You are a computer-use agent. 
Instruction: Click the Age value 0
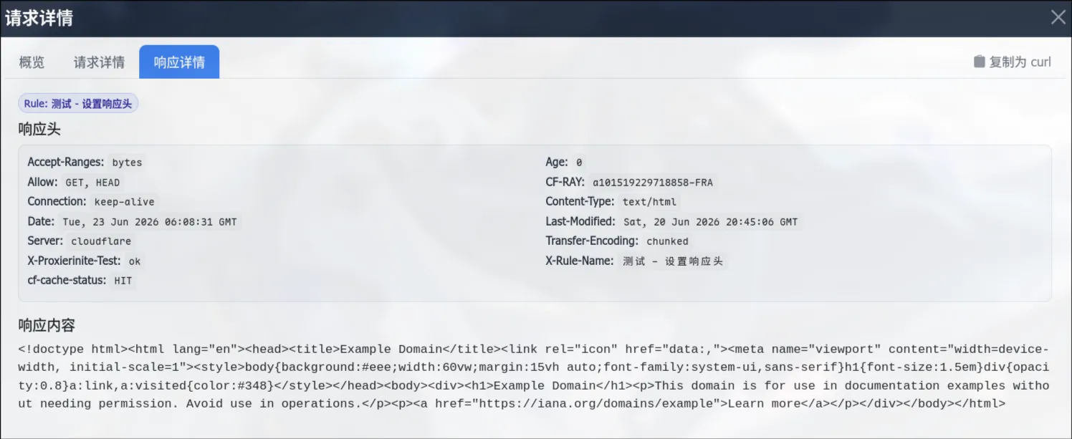click(x=579, y=163)
